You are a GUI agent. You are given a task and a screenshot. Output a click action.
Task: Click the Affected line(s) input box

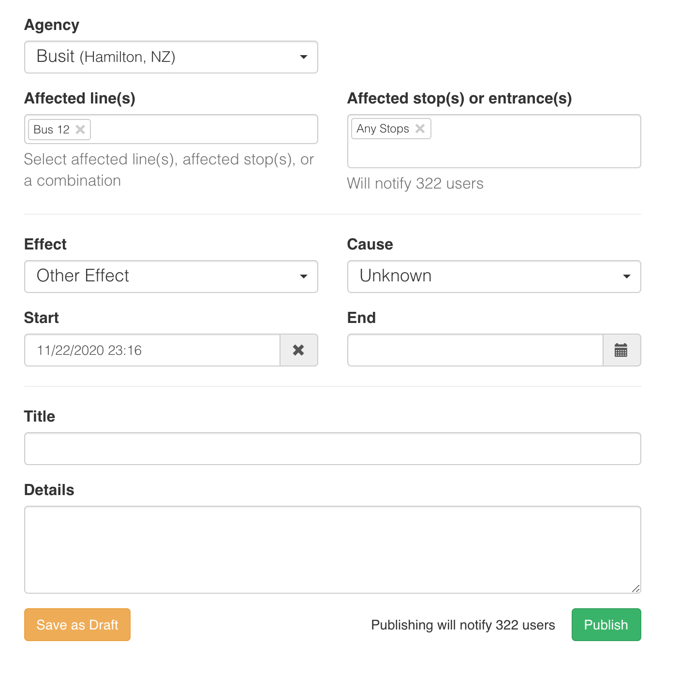(x=203, y=130)
